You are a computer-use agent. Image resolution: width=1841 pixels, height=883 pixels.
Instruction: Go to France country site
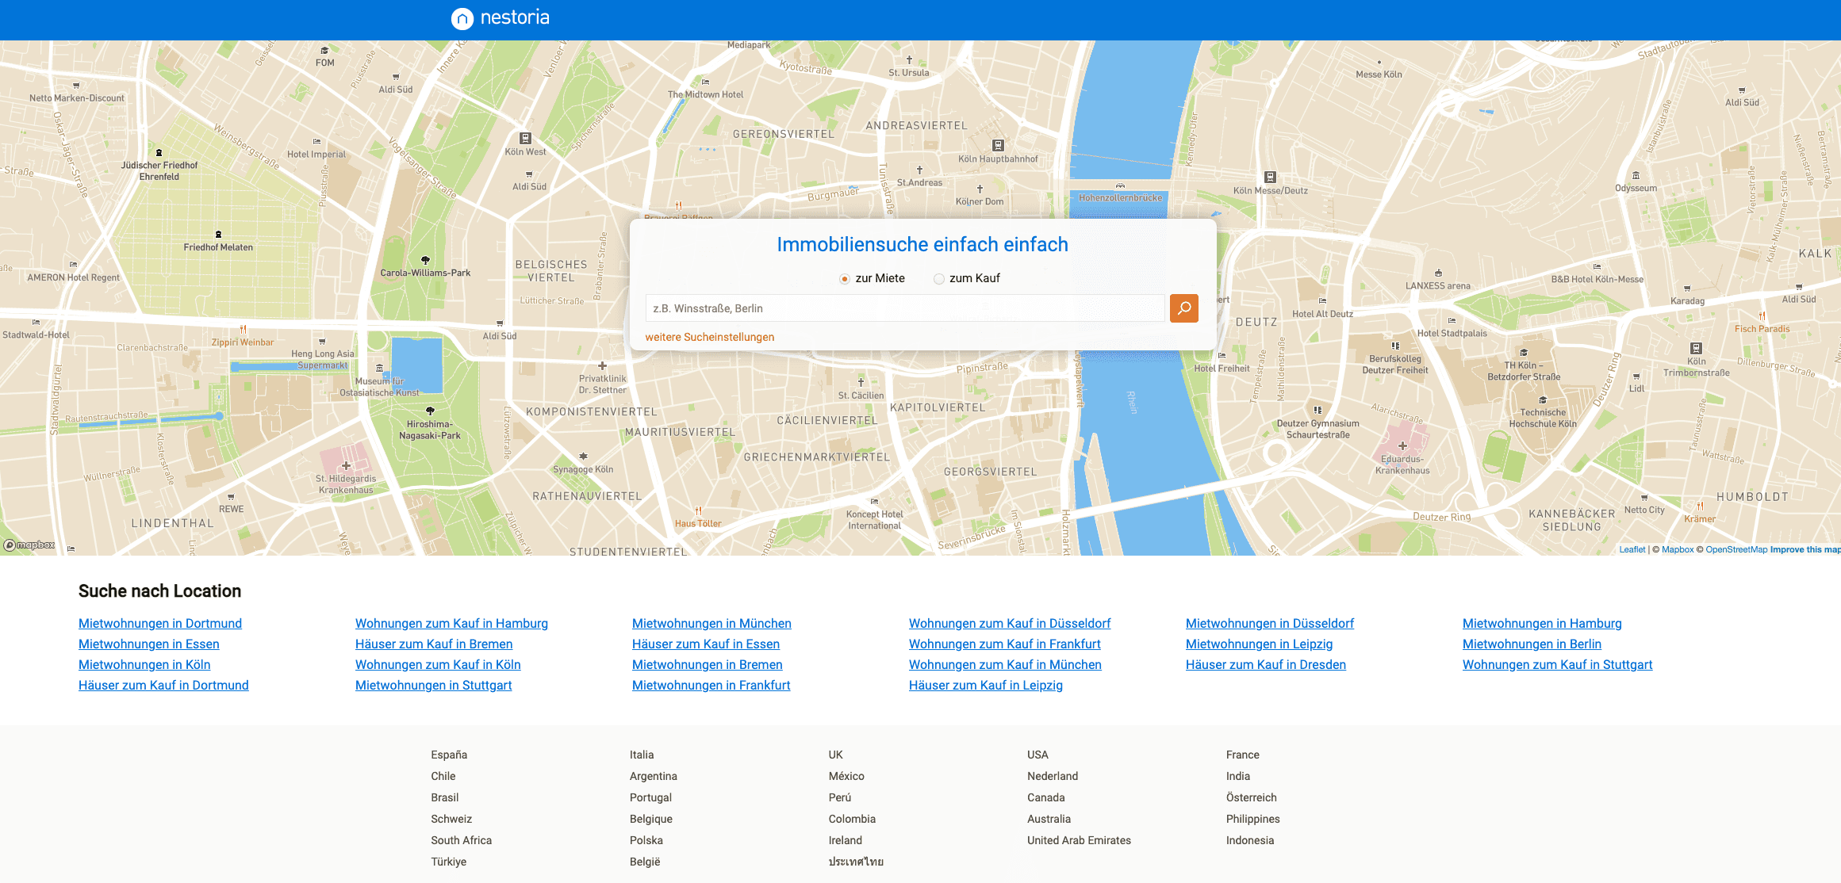(x=1242, y=755)
